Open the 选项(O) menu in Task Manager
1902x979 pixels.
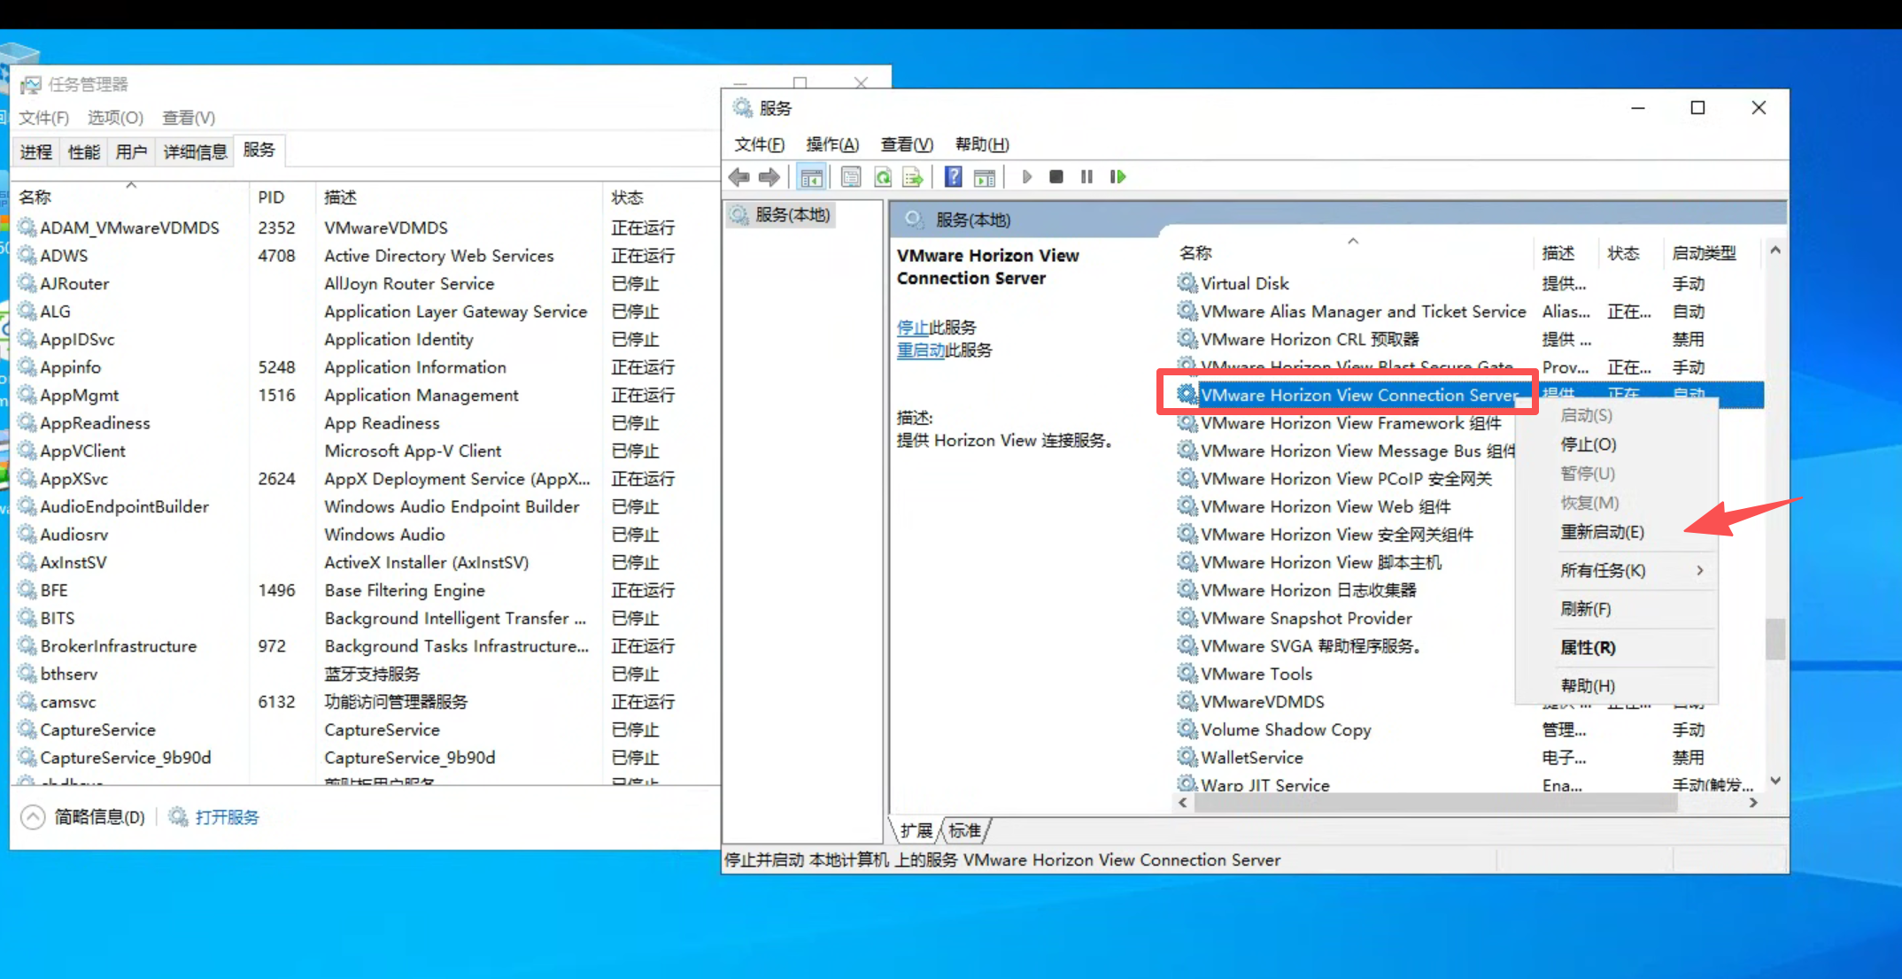coord(115,118)
